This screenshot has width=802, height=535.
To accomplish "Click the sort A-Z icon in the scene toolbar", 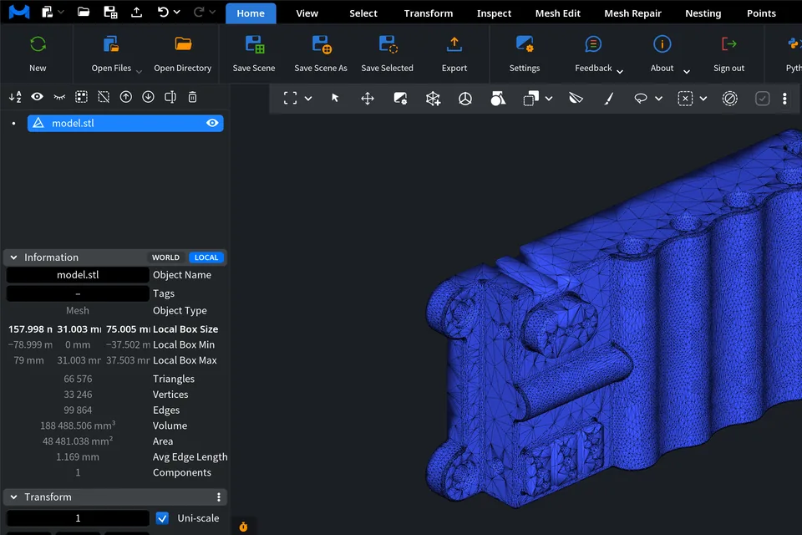I will pos(15,97).
